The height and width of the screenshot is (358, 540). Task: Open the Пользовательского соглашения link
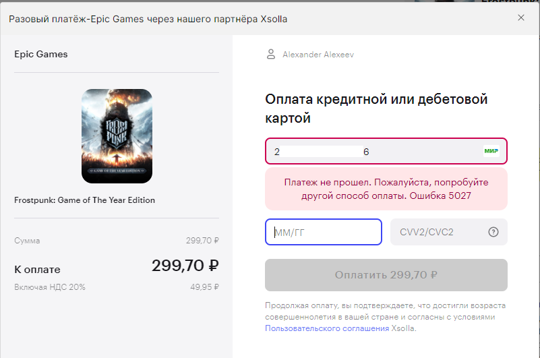(327, 328)
